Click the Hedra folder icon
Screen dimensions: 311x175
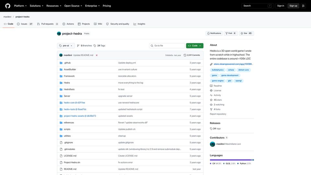point(61,83)
